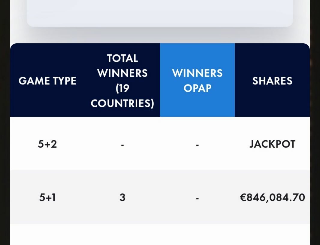Tap the JACKPOT shares value
Viewport: 320px width, 245px height.
[x=272, y=144]
